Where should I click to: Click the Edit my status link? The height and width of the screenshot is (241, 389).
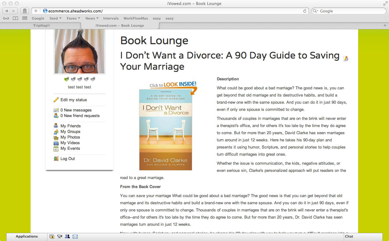tap(74, 100)
